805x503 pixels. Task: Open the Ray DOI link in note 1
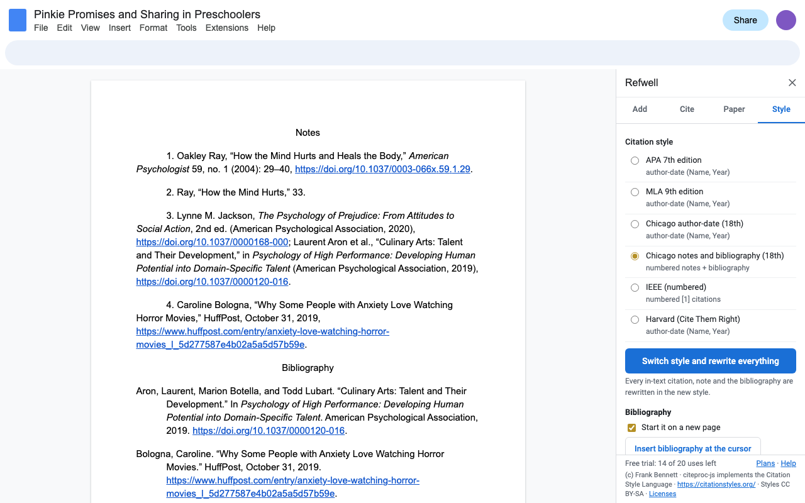382,169
